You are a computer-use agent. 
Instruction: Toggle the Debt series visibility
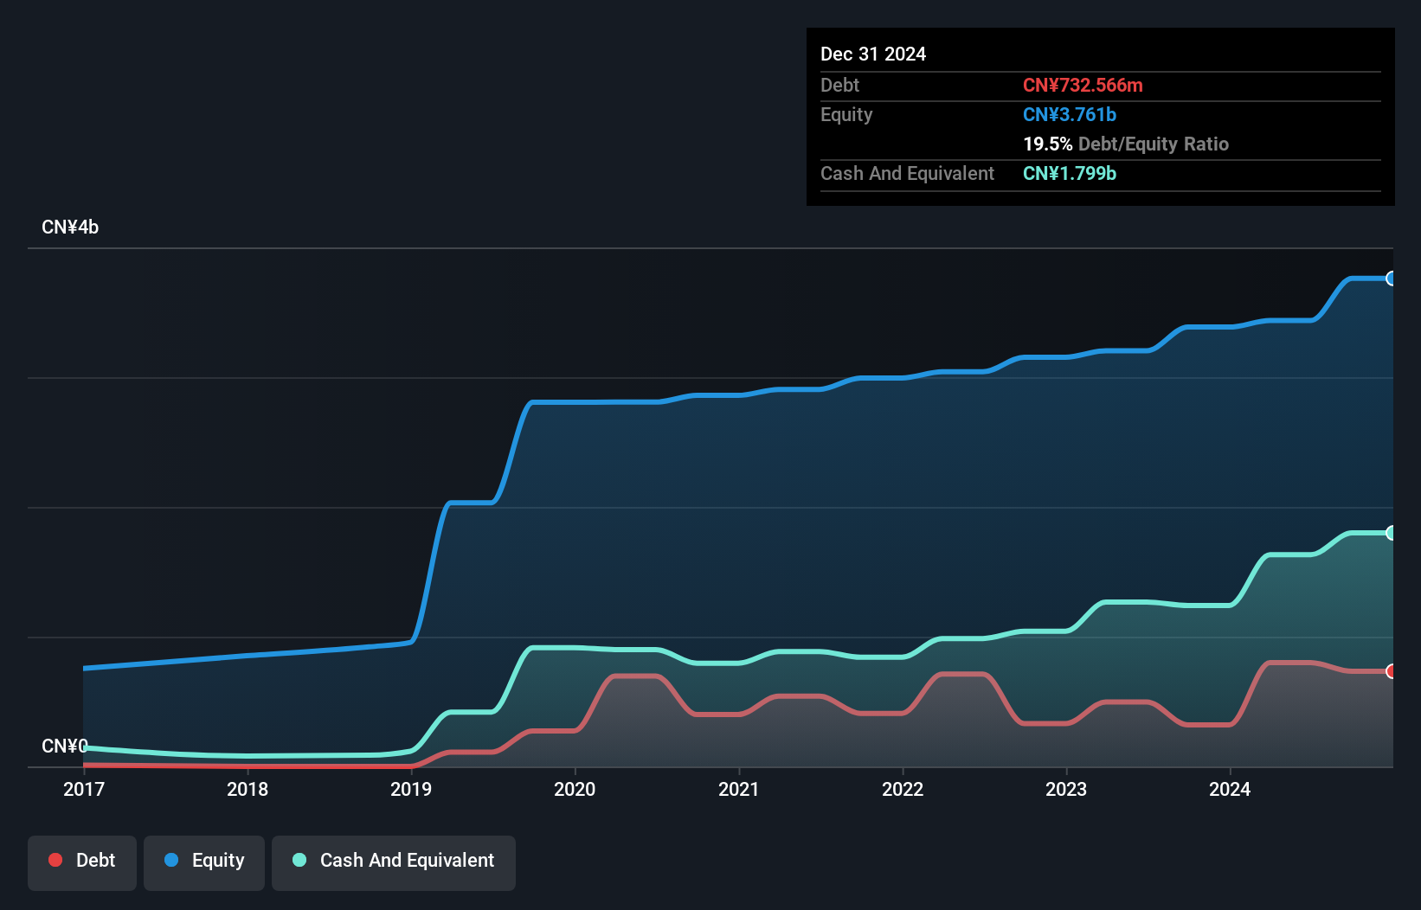click(x=81, y=862)
